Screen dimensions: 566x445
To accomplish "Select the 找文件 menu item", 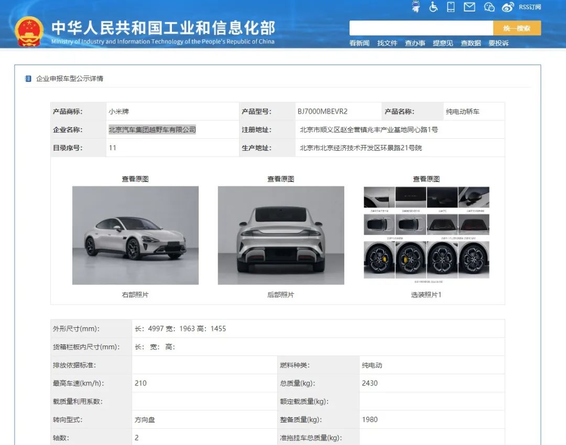I will [x=387, y=43].
